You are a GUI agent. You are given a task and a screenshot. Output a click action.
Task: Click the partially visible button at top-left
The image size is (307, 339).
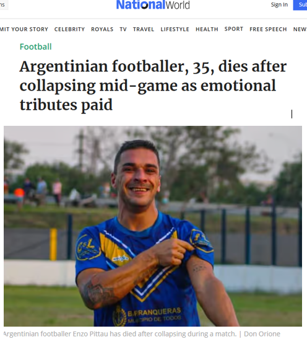4,5
